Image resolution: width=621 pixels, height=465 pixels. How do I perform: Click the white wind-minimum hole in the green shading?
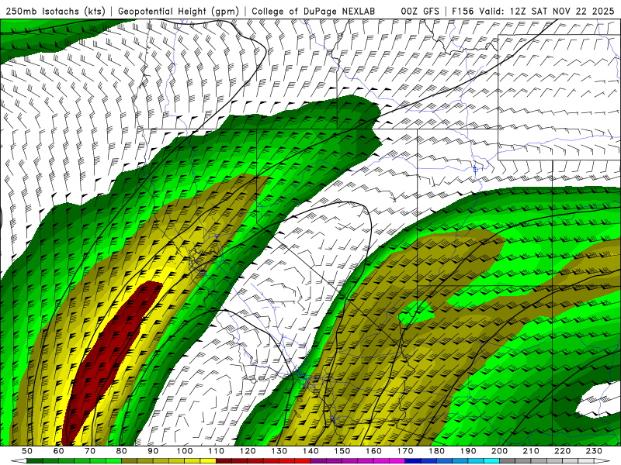pos(598,399)
